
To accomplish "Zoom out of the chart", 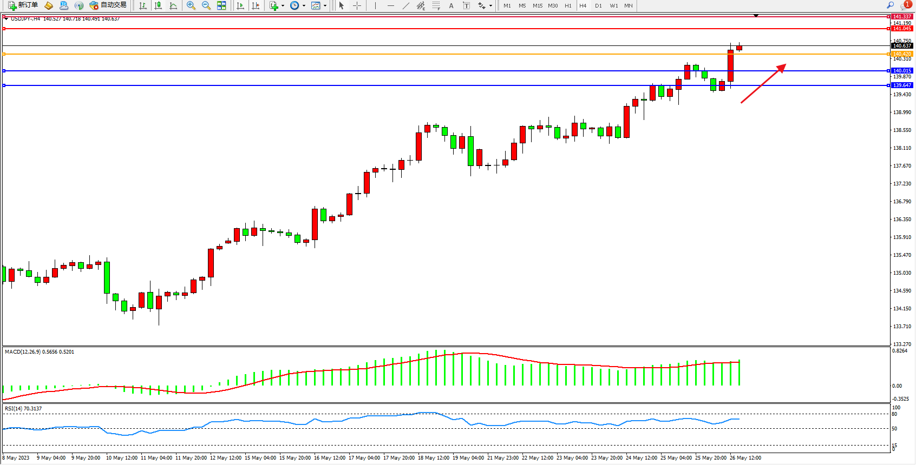I will 206,5.
